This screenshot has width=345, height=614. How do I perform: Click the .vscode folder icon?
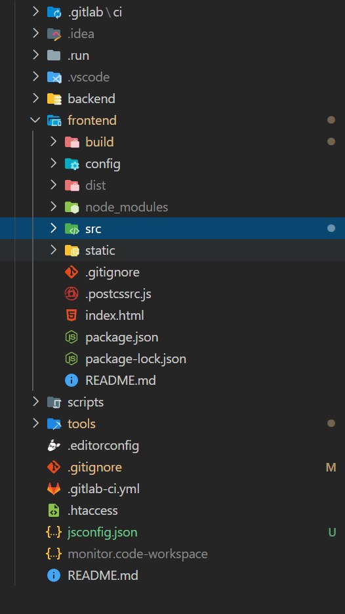pyautogui.click(x=54, y=77)
